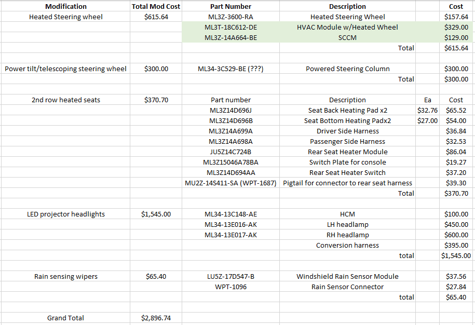Screen dimensions: 475x325
Task: Select the 'Modification' header cell
Action: (x=66, y=6)
